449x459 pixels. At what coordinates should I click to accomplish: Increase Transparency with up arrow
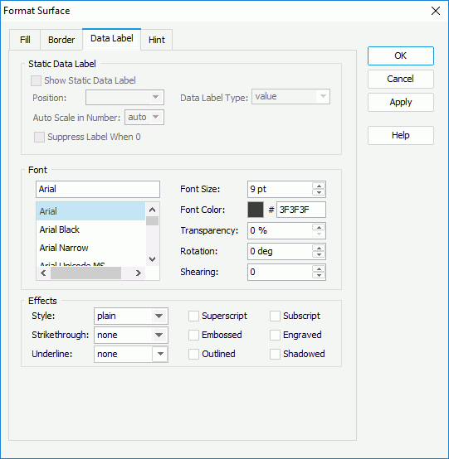(x=319, y=228)
